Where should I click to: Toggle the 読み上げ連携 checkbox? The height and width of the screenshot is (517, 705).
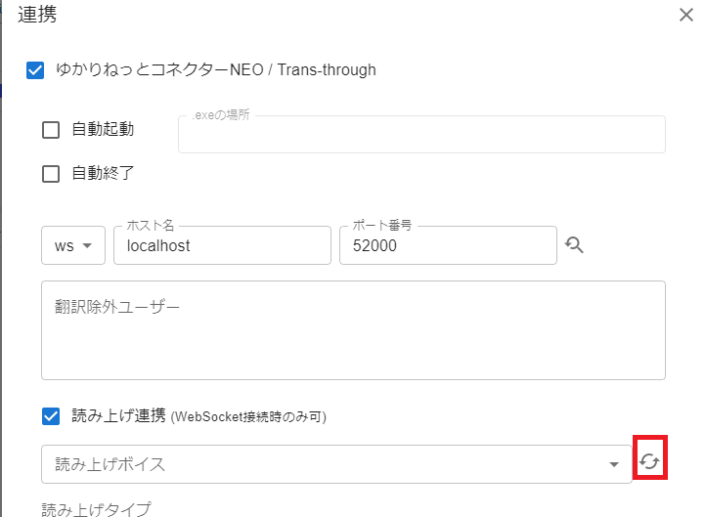(51, 416)
